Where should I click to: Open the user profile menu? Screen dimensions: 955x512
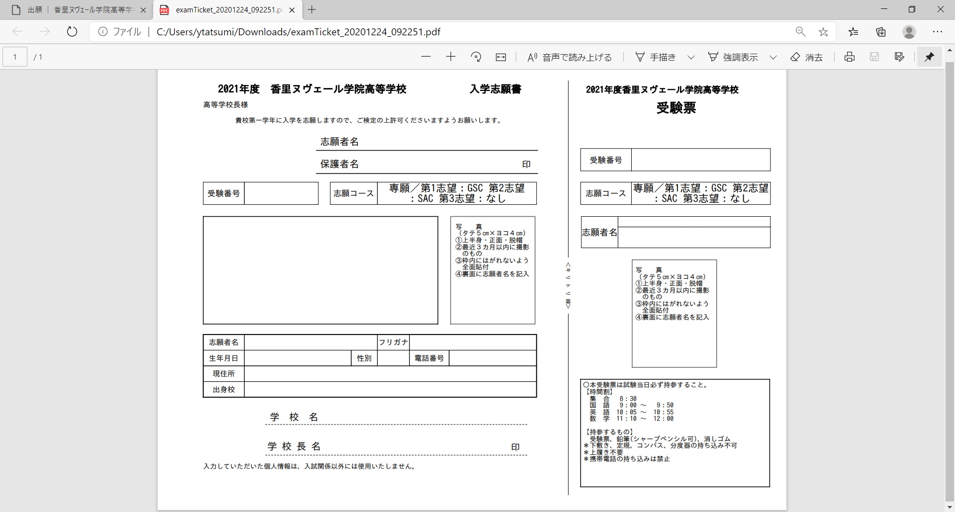[909, 32]
